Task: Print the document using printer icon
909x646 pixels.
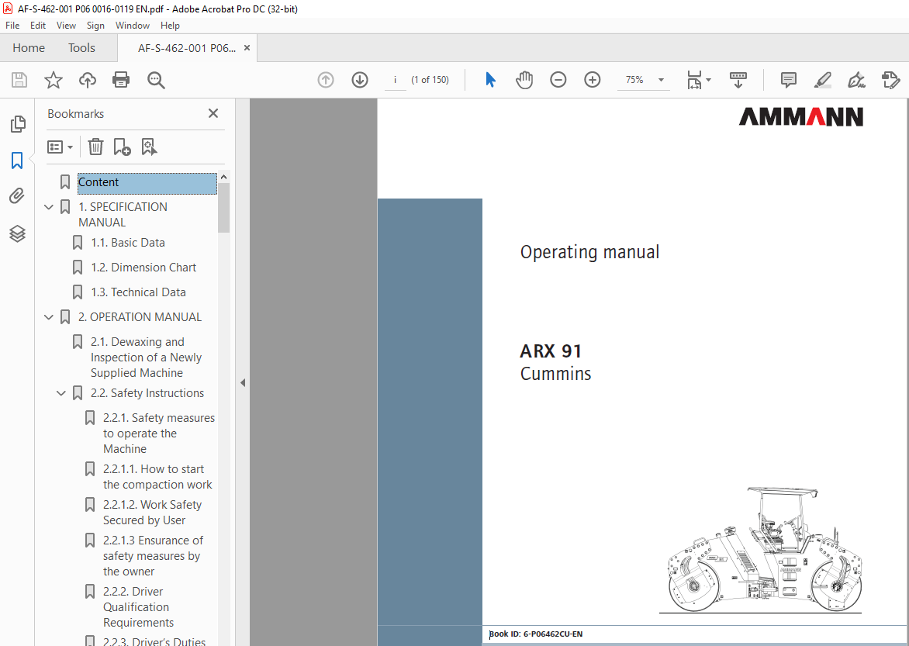Action: click(121, 80)
